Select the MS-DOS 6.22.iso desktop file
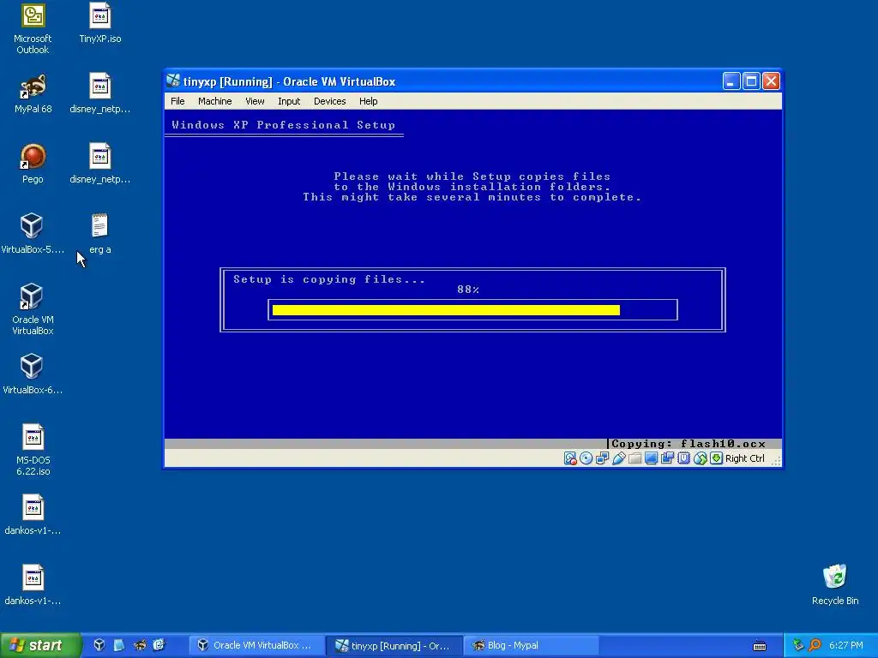This screenshot has height=658, width=878. pos(33,451)
